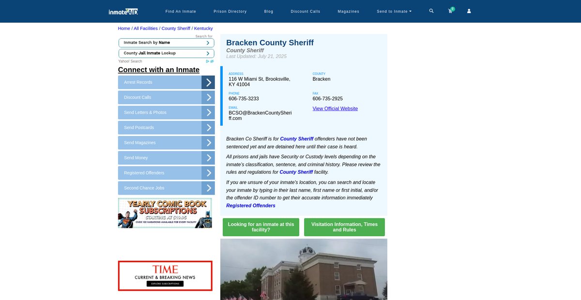Click the chevron in Inmate Search by Name
This screenshot has height=300, width=581.
(208, 43)
